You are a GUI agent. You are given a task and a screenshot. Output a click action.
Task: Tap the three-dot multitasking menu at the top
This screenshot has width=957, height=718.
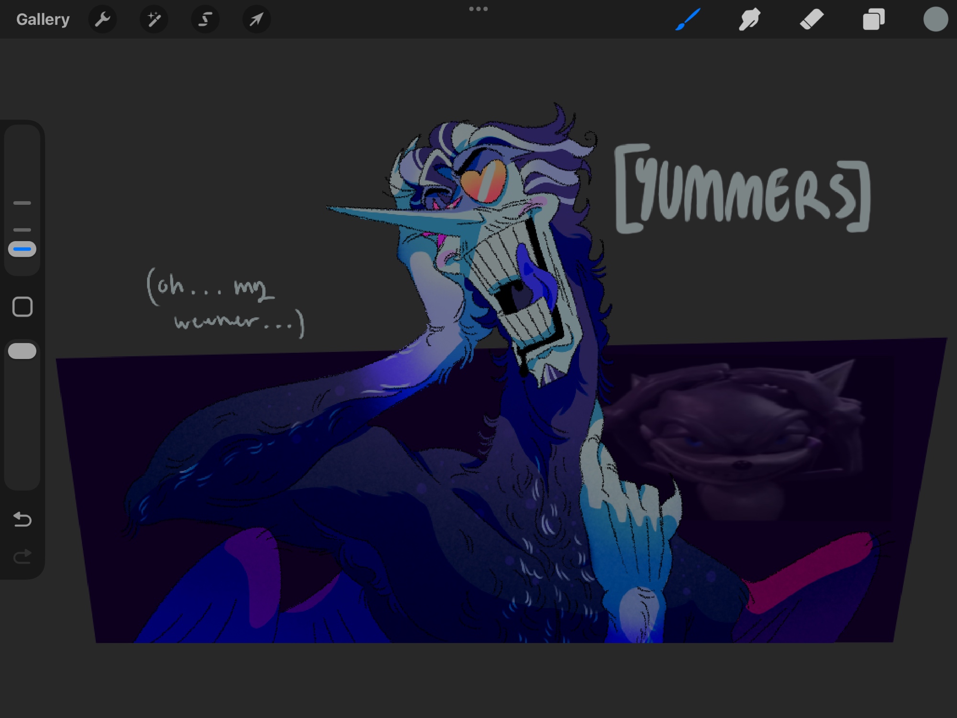[478, 9]
